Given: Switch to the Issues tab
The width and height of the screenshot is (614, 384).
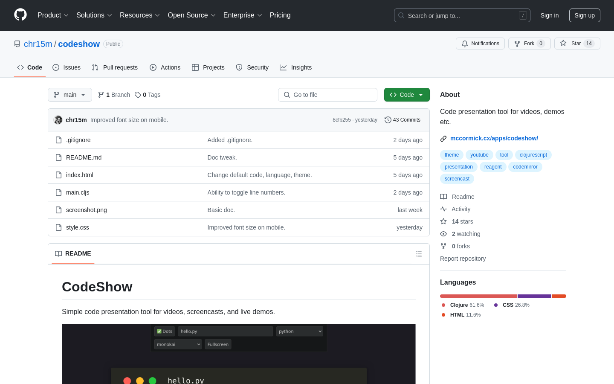Looking at the screenshot, I should point(67,67).
